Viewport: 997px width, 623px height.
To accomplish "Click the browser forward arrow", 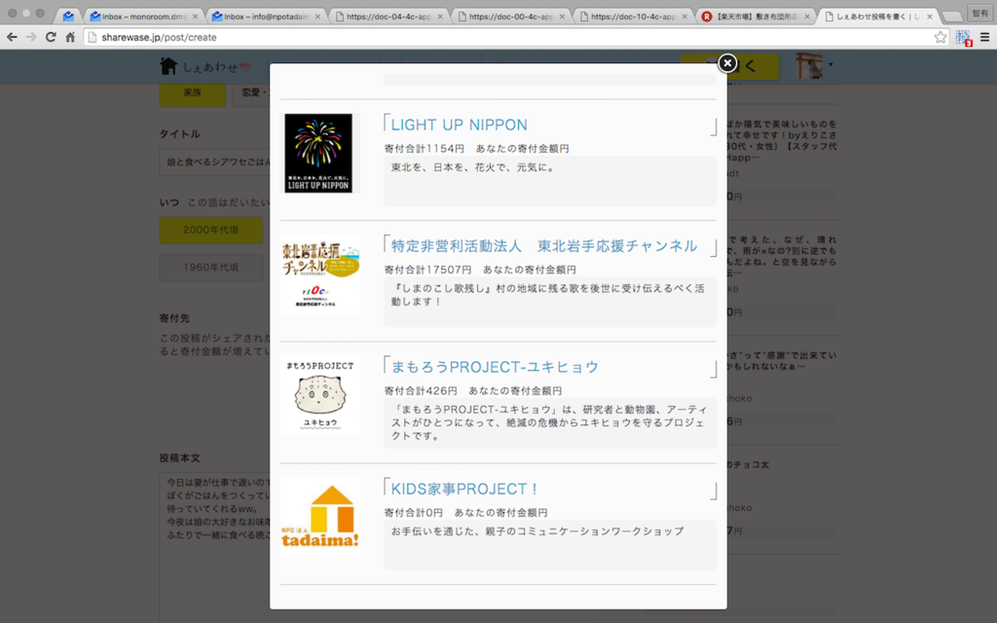I will [x=31, y=38].
